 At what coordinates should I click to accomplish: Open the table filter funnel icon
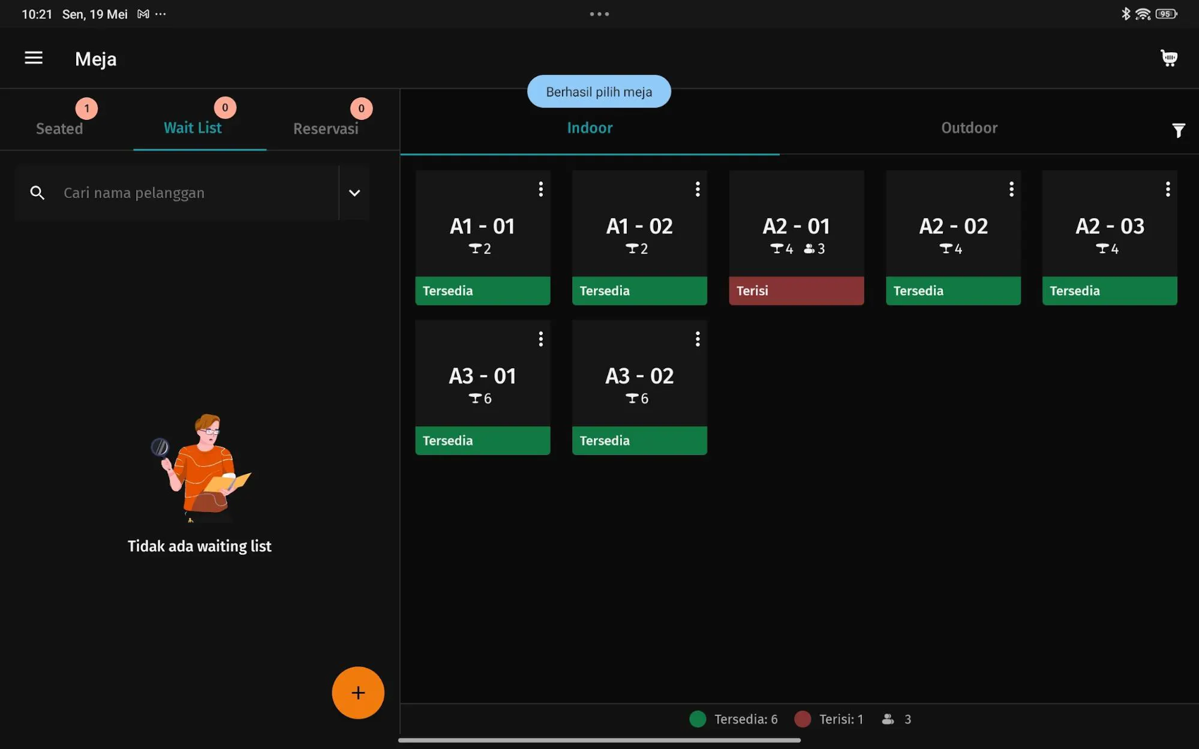point(1178,130)
